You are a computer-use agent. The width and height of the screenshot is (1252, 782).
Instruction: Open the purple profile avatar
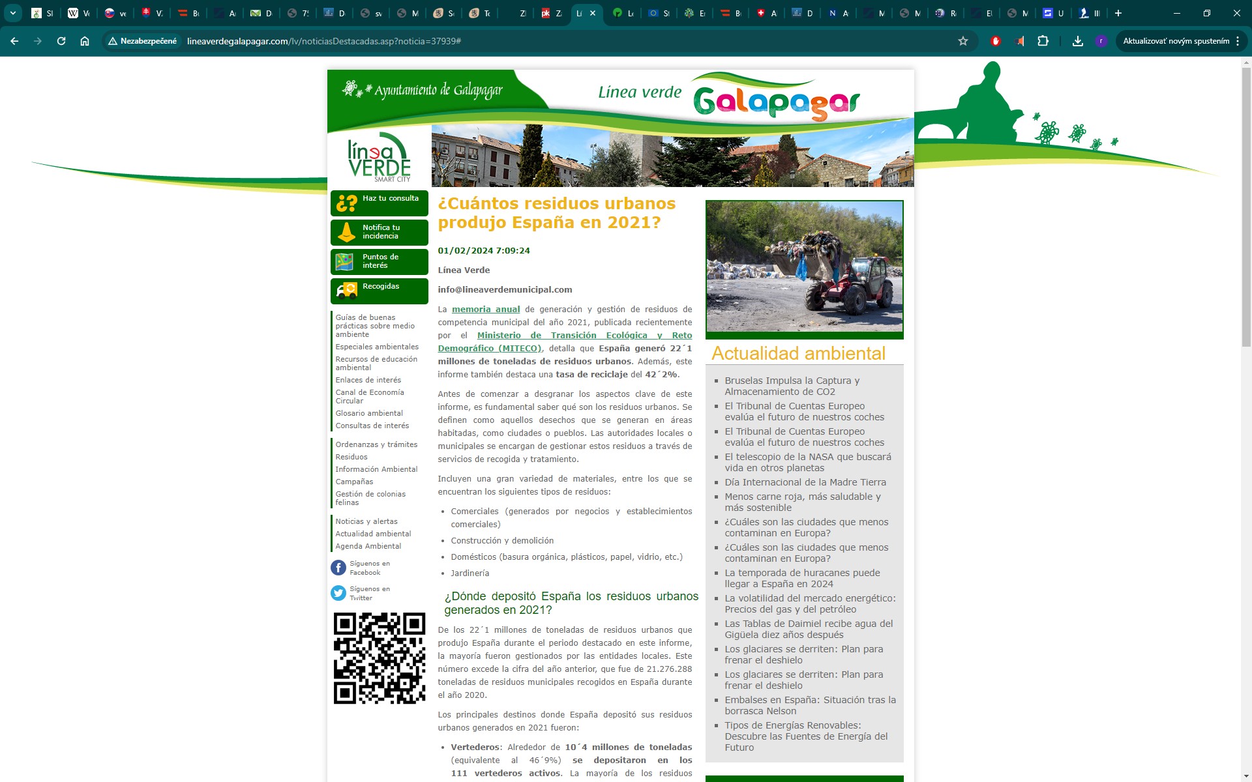click(x=1101, y=41)
